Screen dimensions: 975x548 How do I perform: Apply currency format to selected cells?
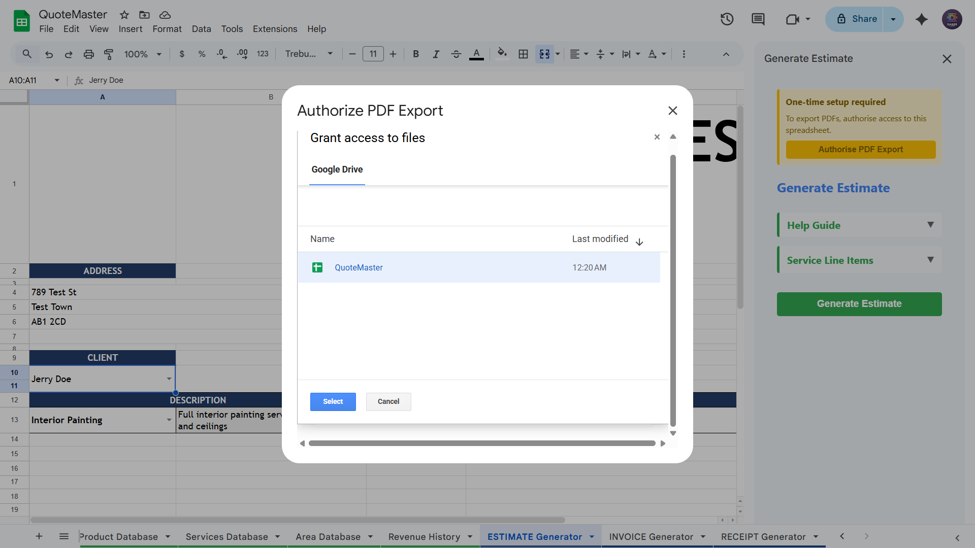(x=182, y=54)
